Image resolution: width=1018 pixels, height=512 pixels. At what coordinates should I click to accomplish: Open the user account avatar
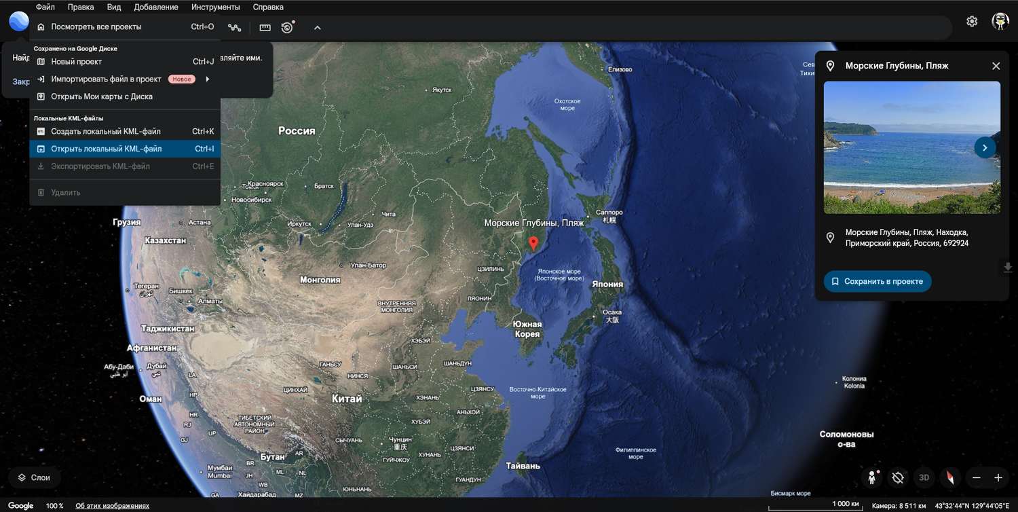1000,21
